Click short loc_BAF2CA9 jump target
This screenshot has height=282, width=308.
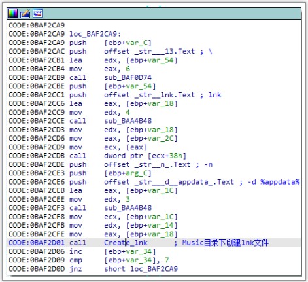pyautogui.click(x=141, y=269)
